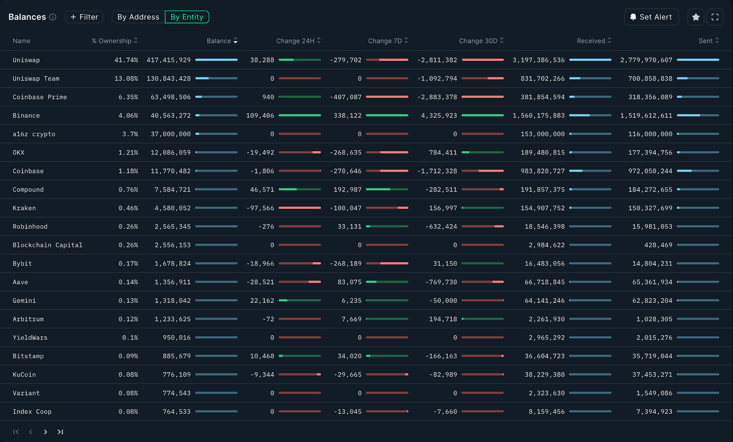Screen dimensions: 733x442
Task: Click the Index Coop entity name
Action: click(x=32, y=412)
